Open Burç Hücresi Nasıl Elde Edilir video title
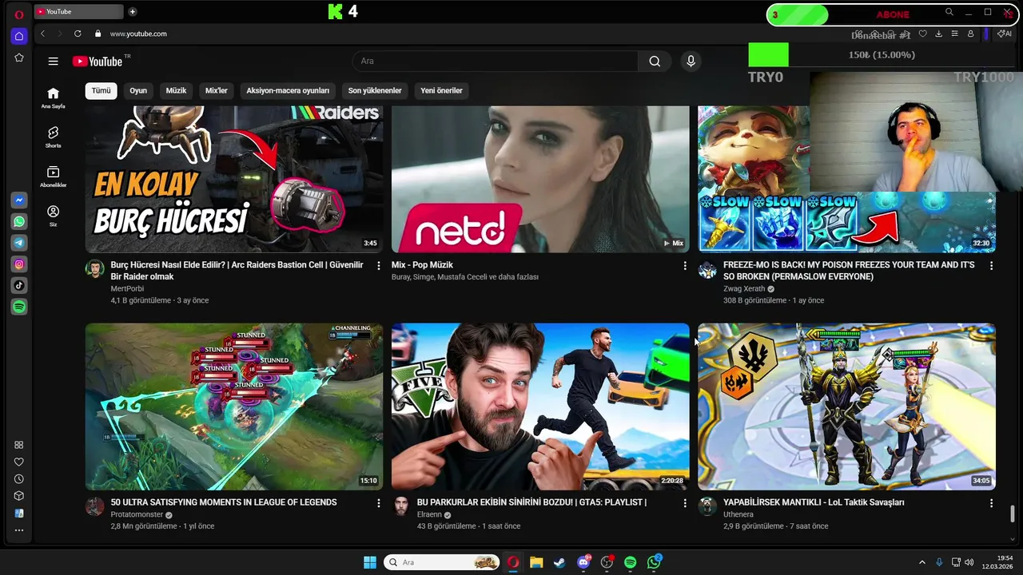The width and height of the screenshot is (1023, 575). click(237, 271)
